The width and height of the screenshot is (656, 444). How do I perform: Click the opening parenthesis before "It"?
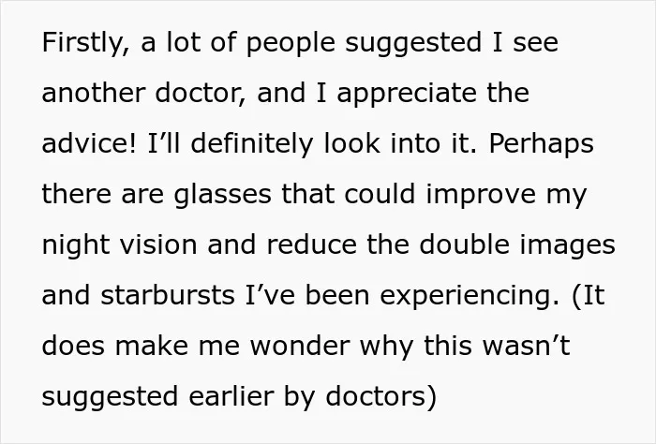pyautogui.click(x=576, y=297)
